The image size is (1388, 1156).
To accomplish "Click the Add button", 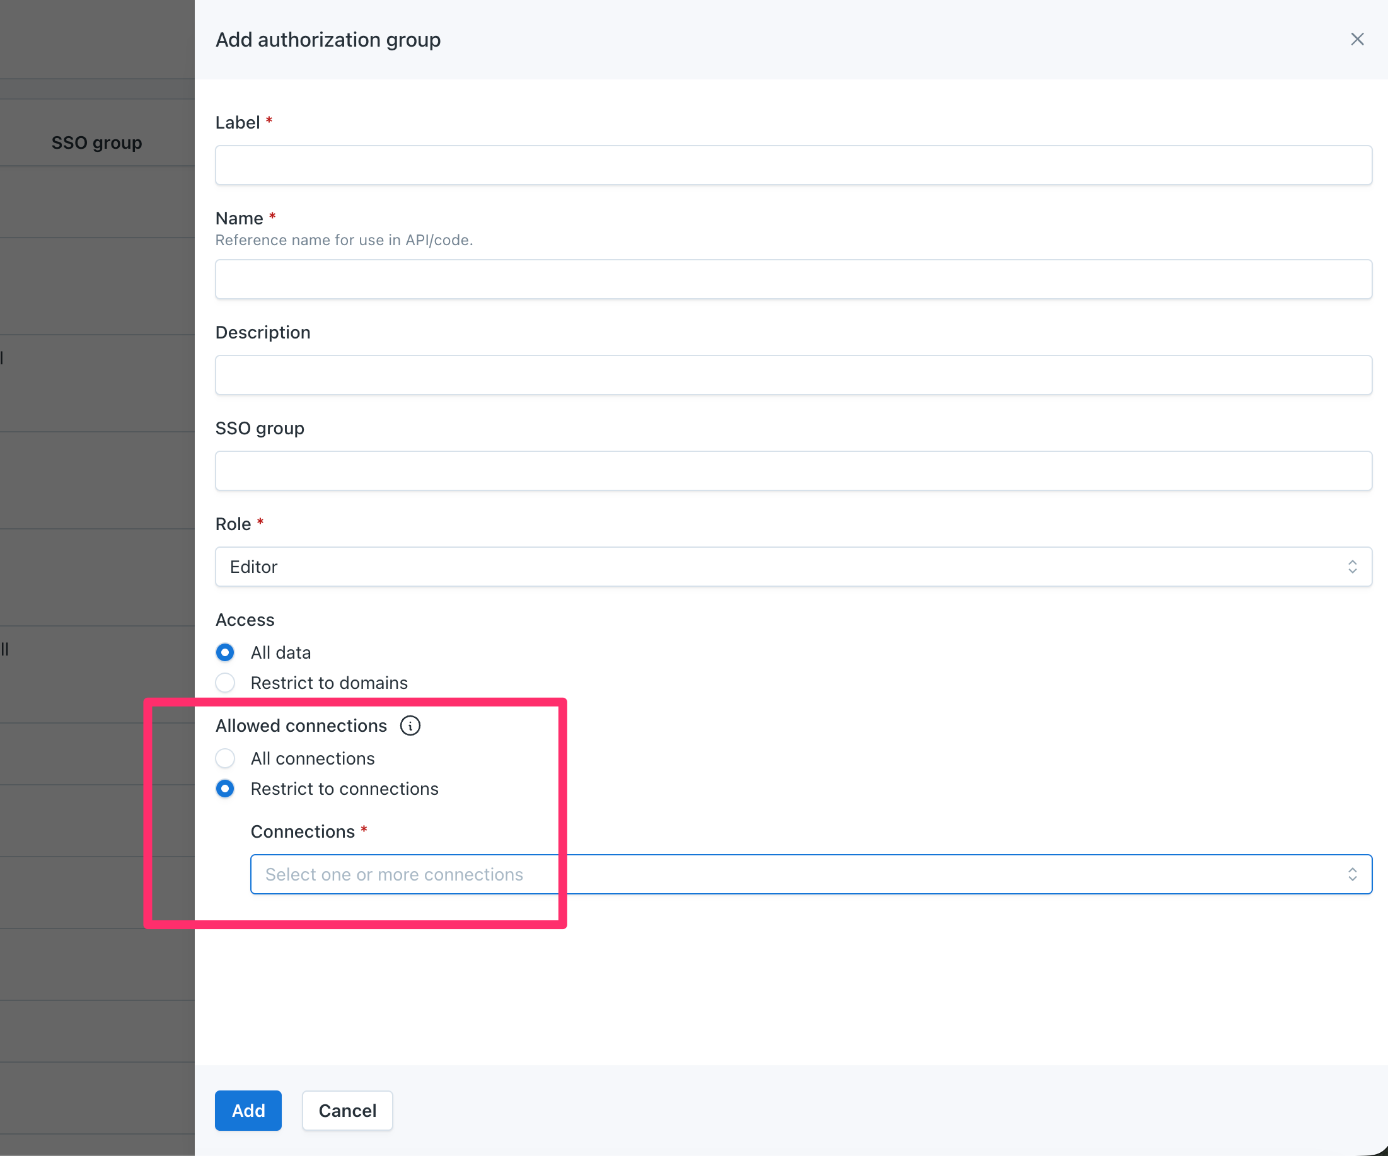I will pyautogui.click(x=248, y=1111).
